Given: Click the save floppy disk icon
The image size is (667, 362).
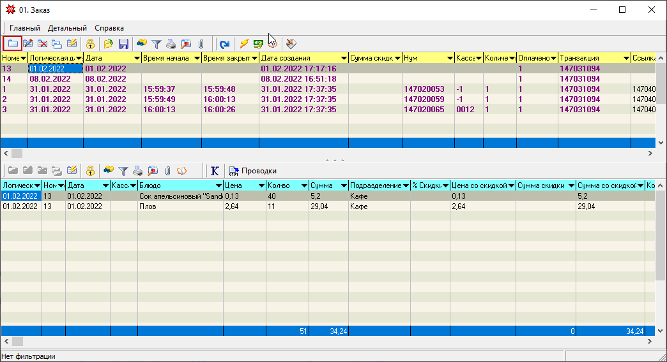Looking at the screenshot, I should tap(124, 44).
